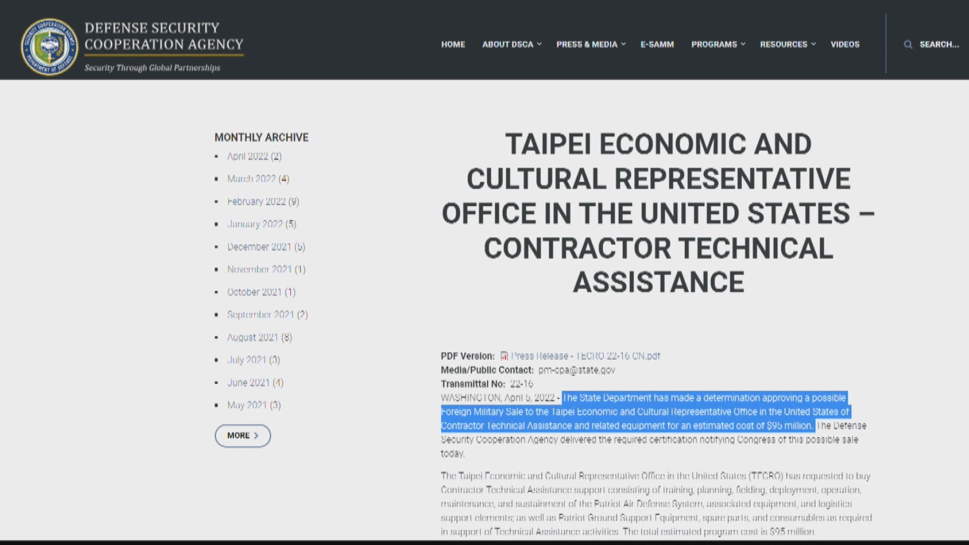969x545 pixels.
Task: Expand the Press & Media dropdown
Action: click(590, 44)
